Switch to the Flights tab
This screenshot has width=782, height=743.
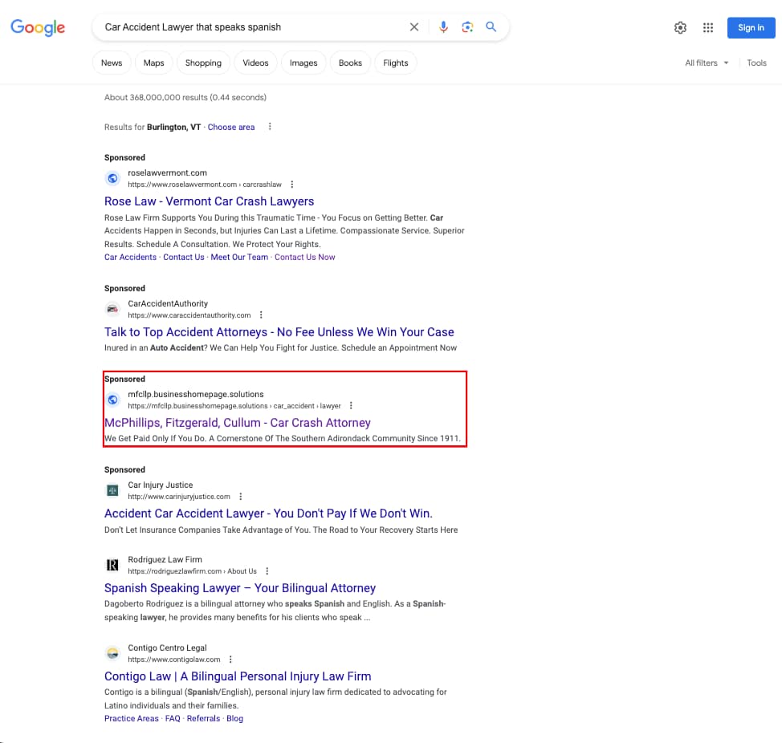396,63
